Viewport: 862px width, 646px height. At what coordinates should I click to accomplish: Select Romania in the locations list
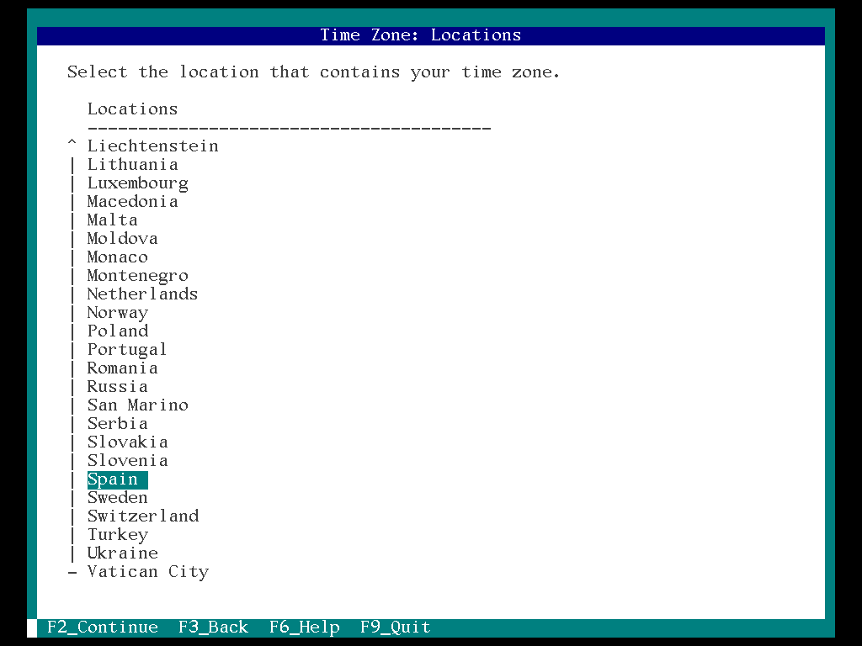(123, 368)
